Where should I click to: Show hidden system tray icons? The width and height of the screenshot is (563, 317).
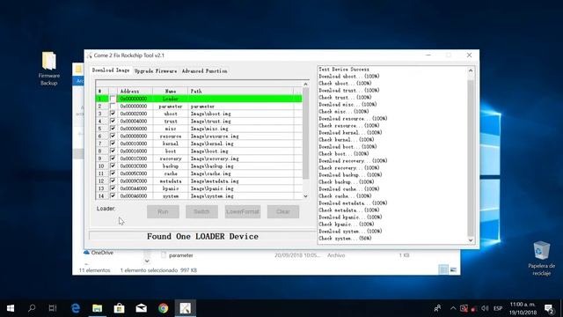453,308
